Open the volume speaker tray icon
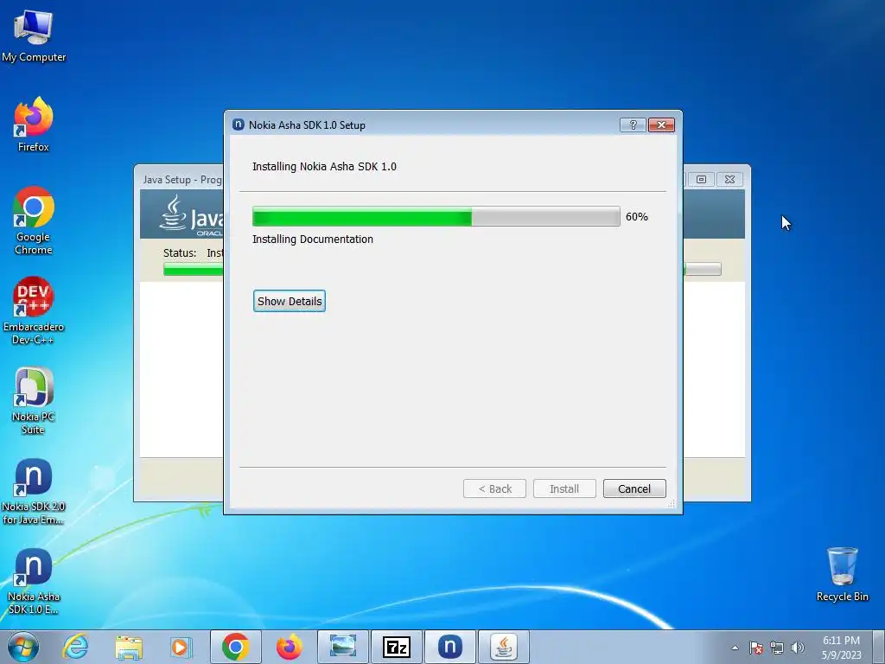 point(798,648)
